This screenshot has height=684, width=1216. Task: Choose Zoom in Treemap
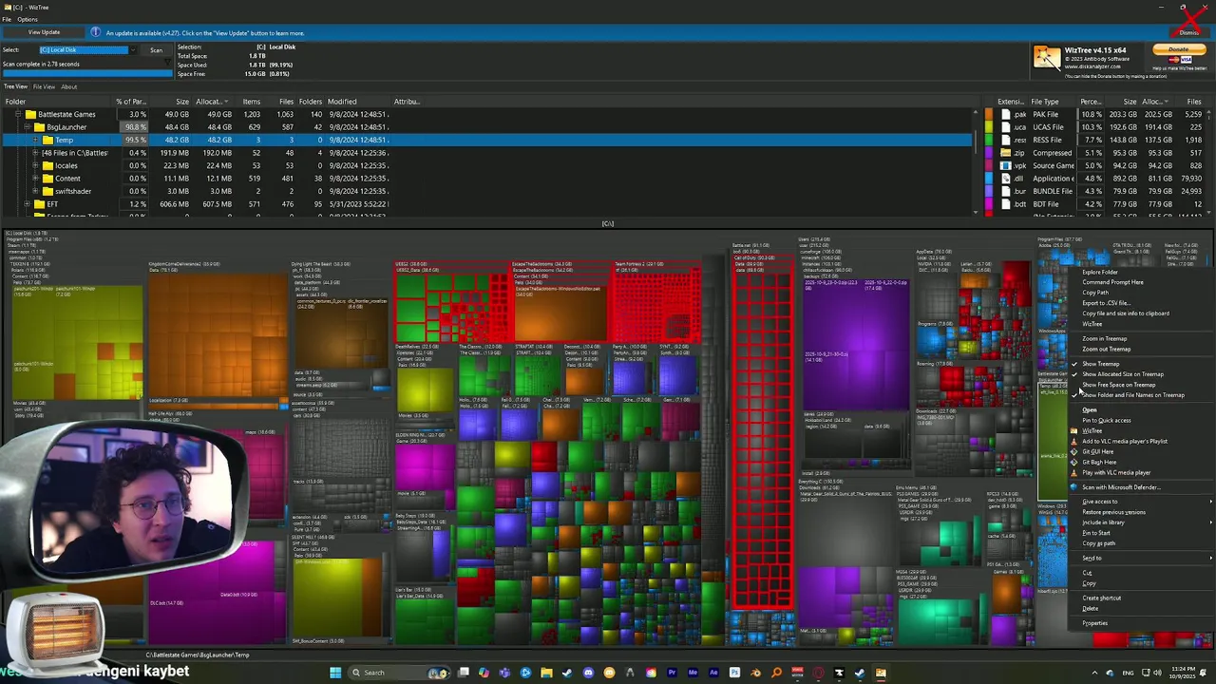click(1104, 338)
